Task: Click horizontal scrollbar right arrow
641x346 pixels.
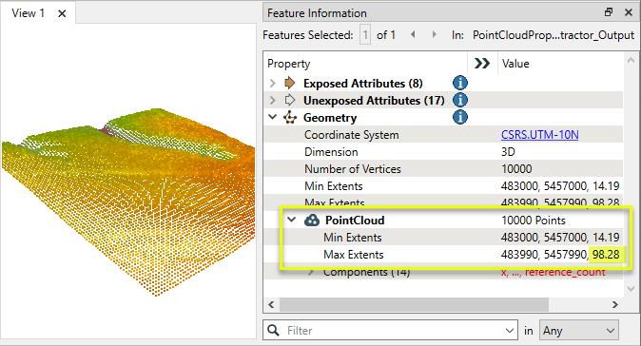Action: (614, 304)
